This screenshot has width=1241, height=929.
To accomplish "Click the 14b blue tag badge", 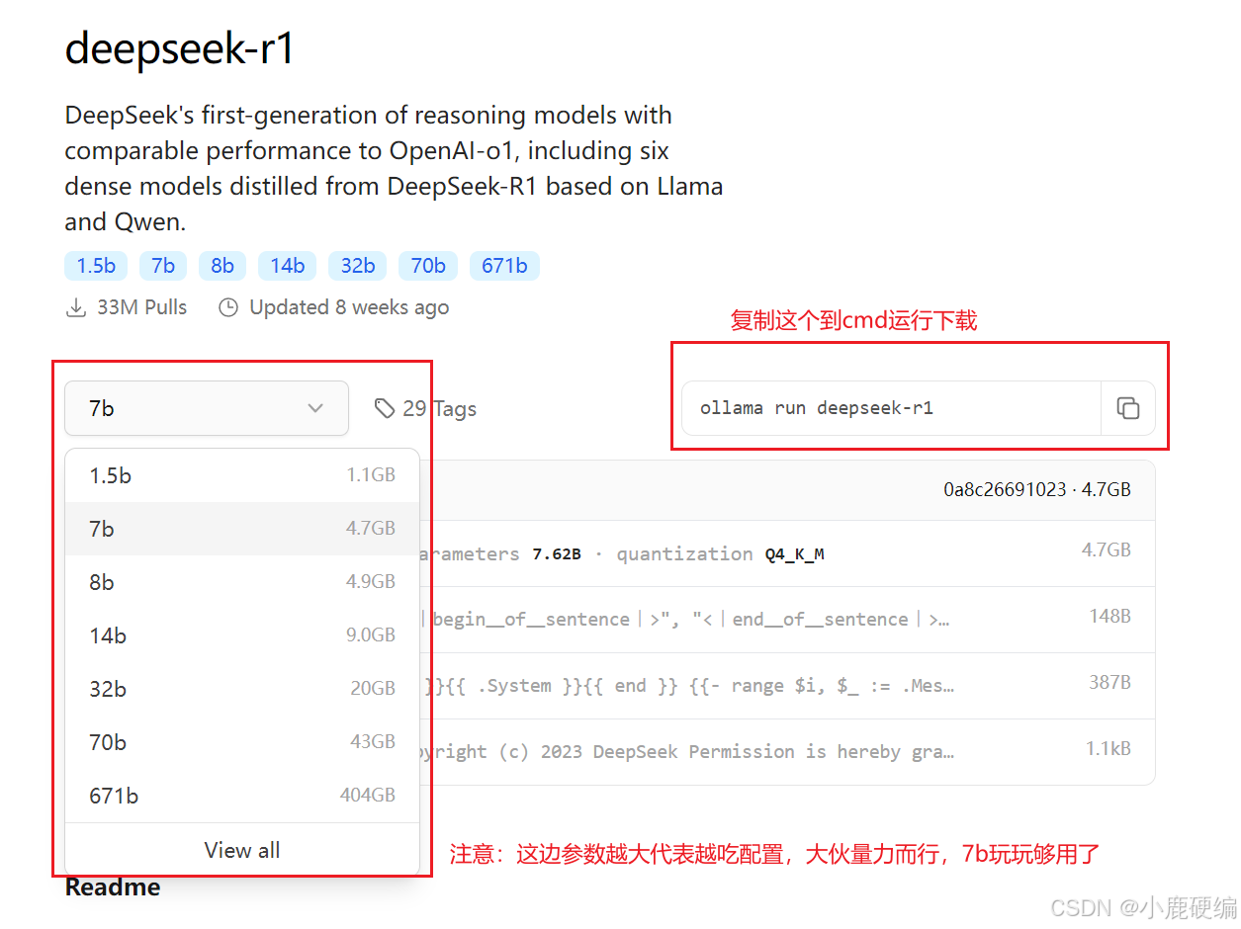I will click(x=288, y=266).
